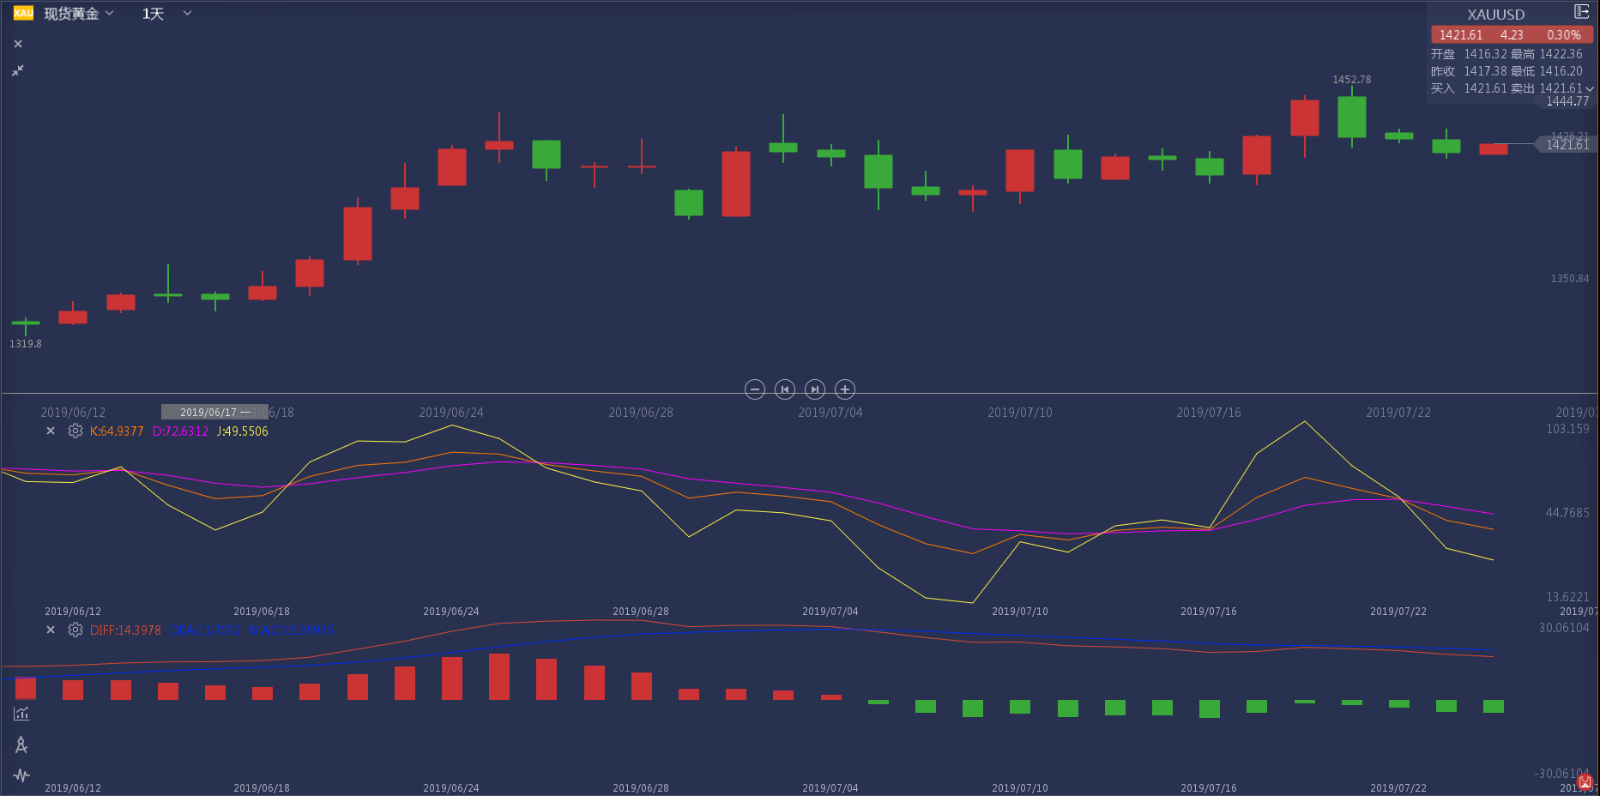Jump to the earliest chart data
Image resolution: width=1600 pixels, height=796 pixels.
[785, 389]
